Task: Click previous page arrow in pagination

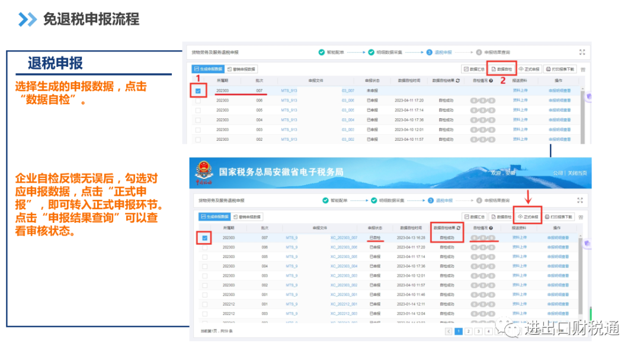Action: tap(449, 332)
